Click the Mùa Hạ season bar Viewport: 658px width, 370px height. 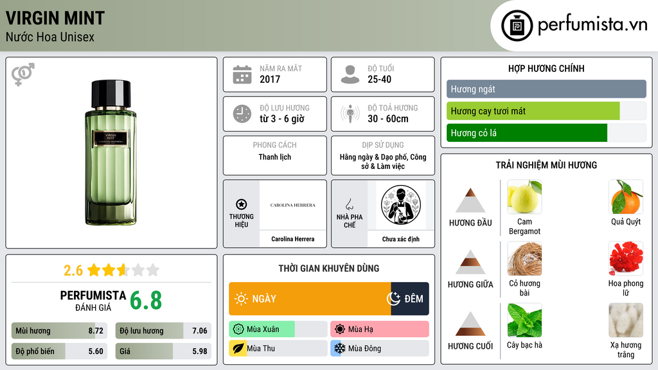point(380,330)
